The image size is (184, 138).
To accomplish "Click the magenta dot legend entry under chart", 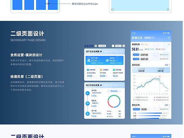I will [161, 100].
